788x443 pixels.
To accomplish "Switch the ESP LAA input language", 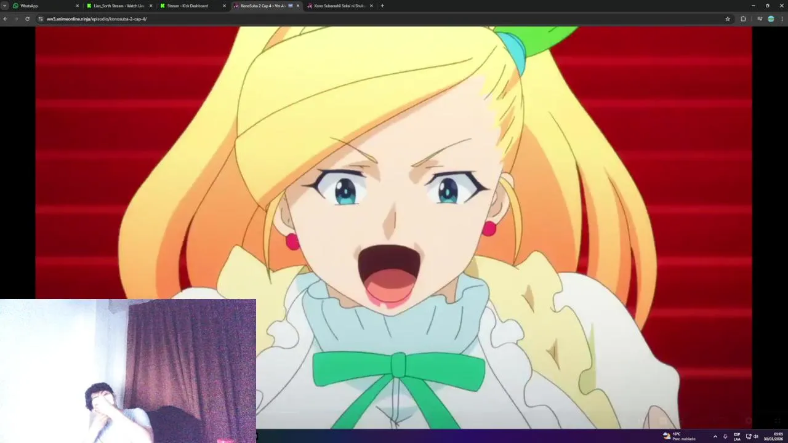I will (737, 436).
